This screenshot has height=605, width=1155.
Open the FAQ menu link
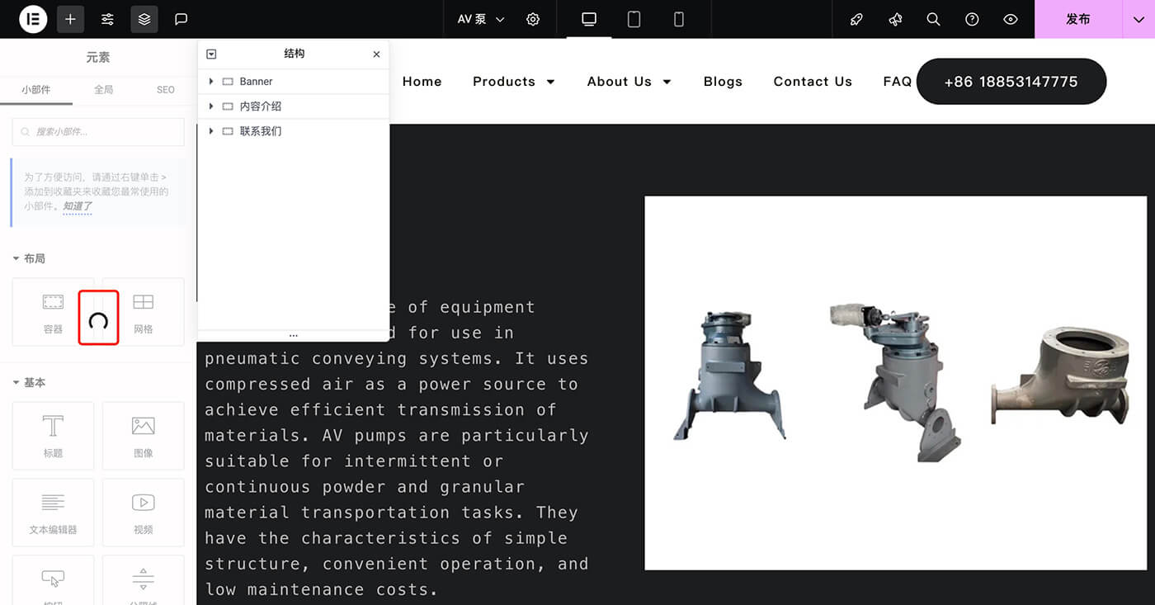tap(897, 81)
